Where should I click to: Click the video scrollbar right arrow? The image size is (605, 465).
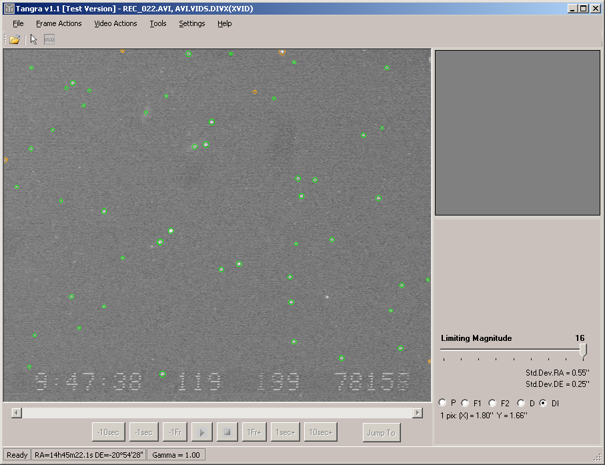[x=418, y=413]
